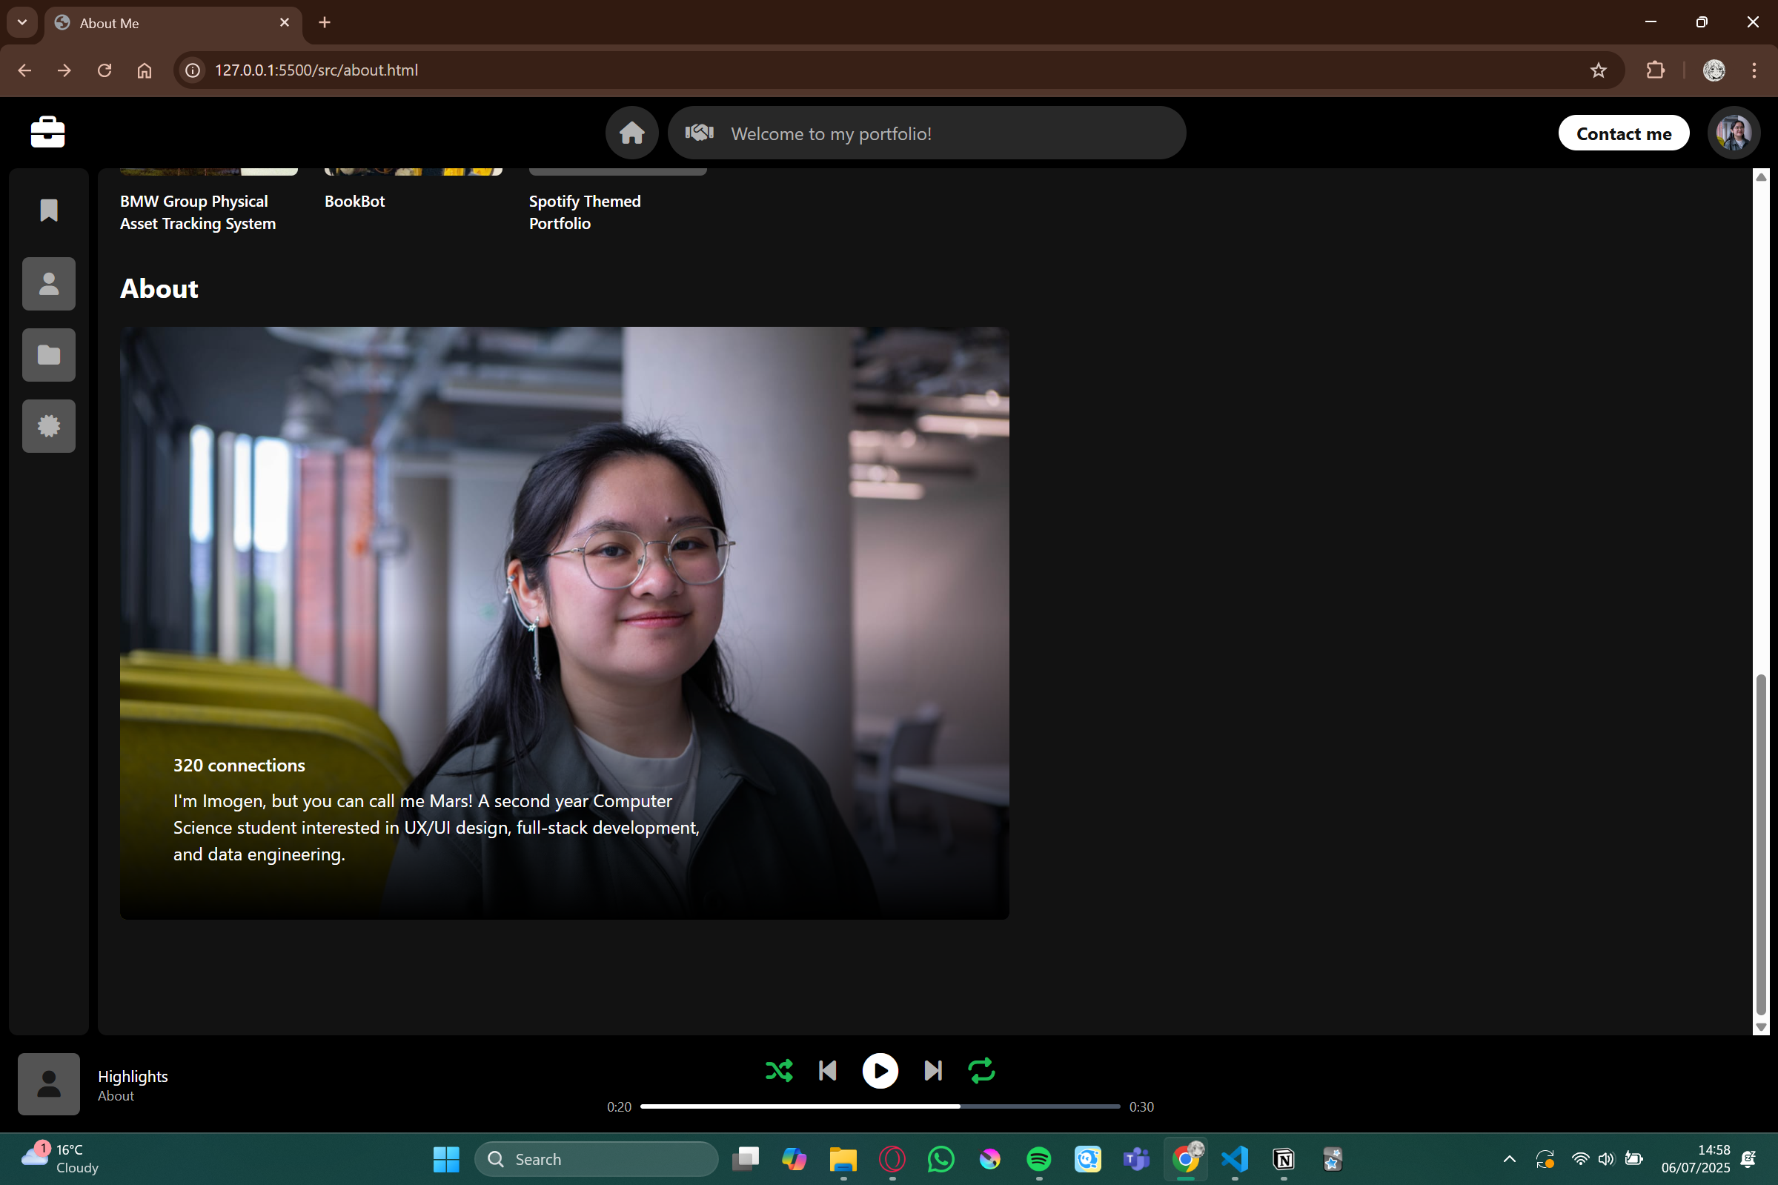
Task: Skip to the next track
Action: point(932,1071)
